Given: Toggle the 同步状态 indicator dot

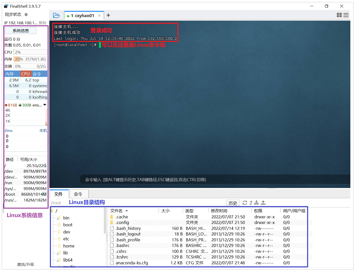Looking at the screenshot, I should click(26, 15).
